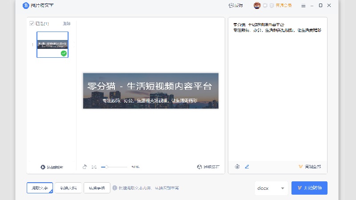Click the orange open membership link
Viewport: 356px width, 200px height.
pyautogui.click(x=283, y=5)
